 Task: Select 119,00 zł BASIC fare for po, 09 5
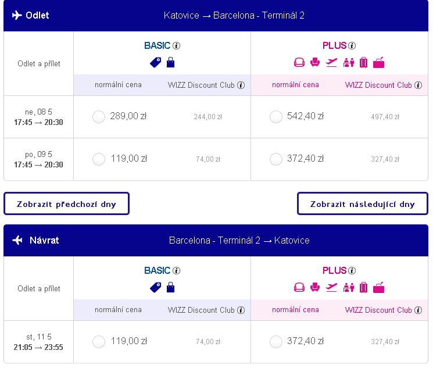coord(99,159)
